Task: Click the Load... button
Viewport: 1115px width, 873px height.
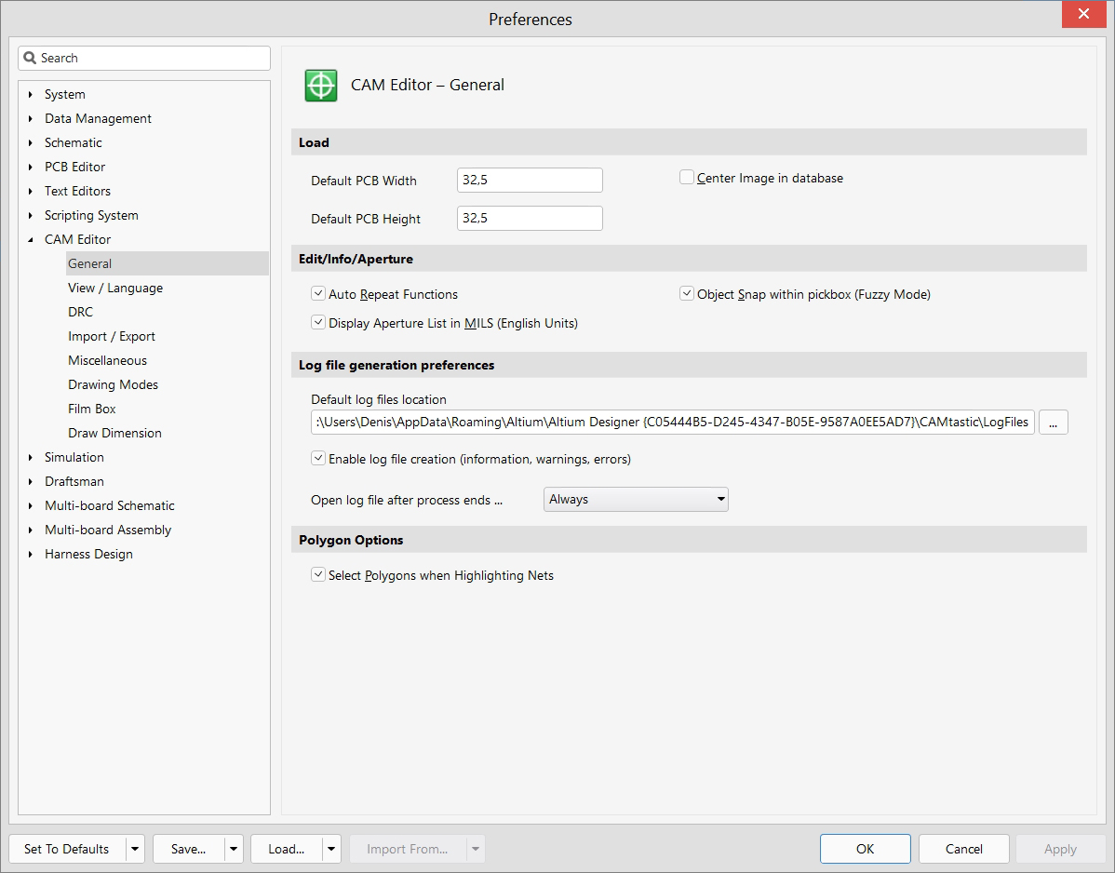Action: coord(287,849)
